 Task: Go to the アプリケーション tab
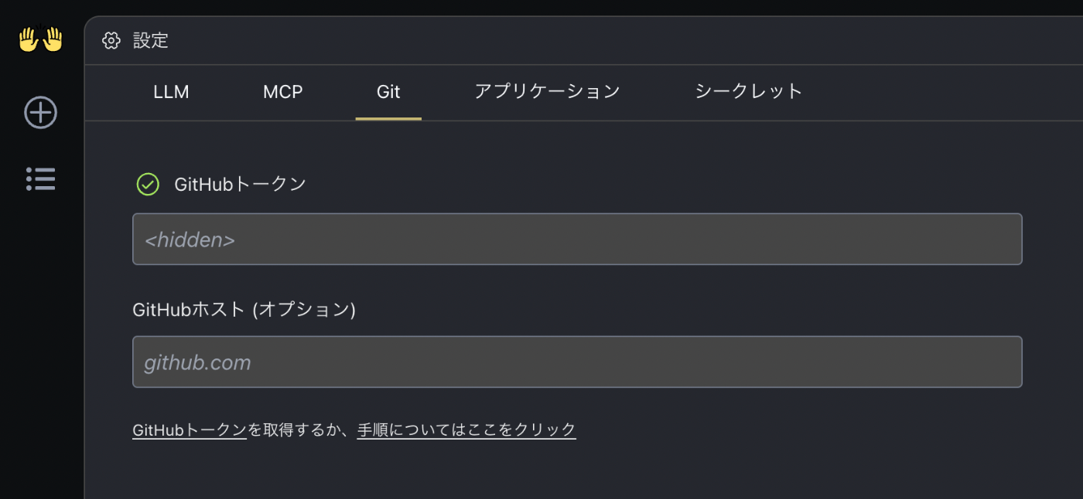pos(547,92)
